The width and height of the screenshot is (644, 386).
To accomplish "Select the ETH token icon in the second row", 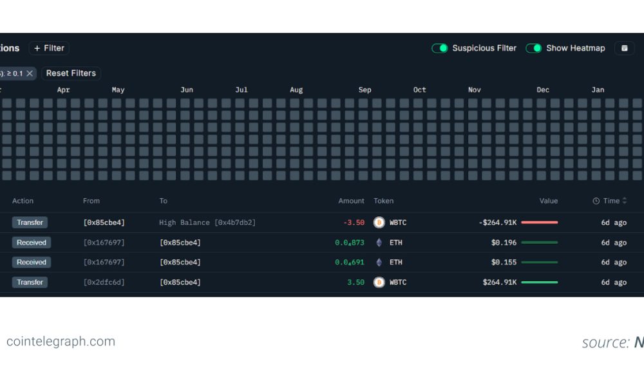I will (379, 242).
